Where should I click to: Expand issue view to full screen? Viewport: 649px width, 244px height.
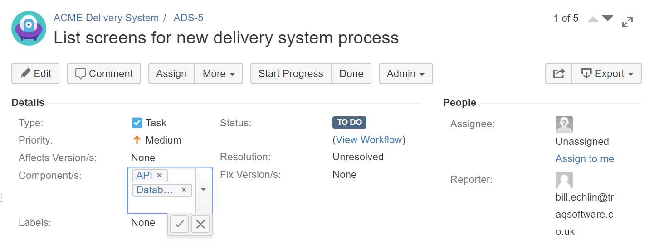628,22
